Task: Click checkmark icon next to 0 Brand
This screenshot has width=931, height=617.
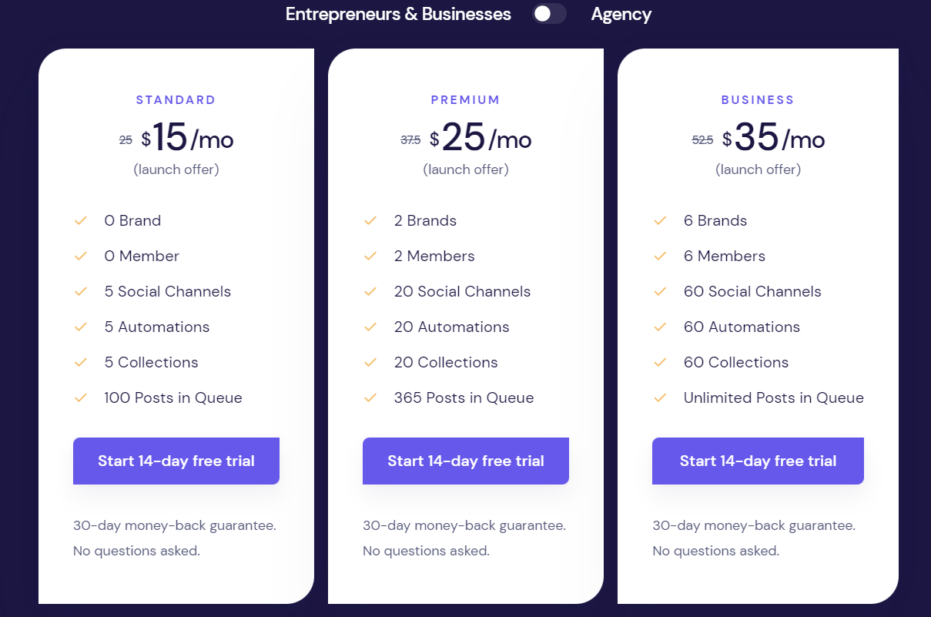Action: 81,221
